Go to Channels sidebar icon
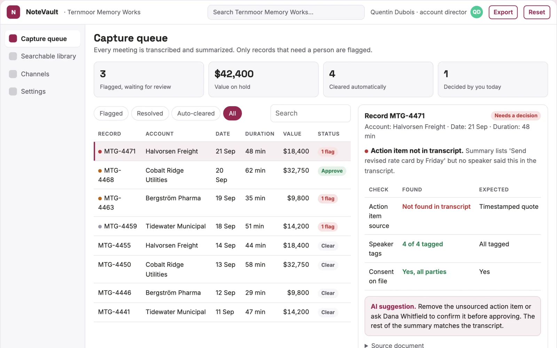 click(13, 74)
